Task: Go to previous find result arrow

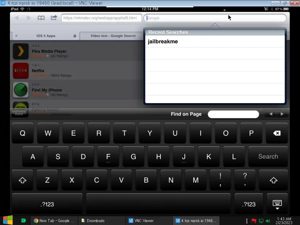Action: [x=271, y=114]
